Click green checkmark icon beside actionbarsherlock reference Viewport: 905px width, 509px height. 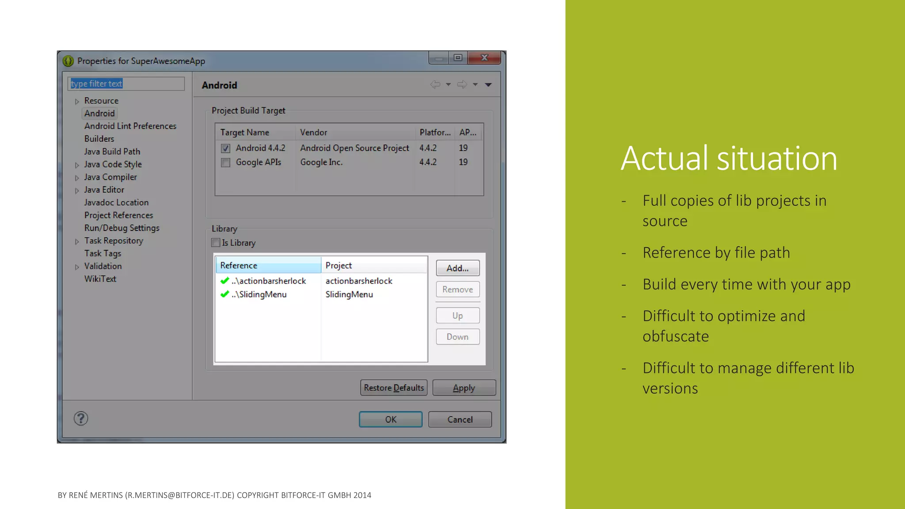coord(224,281)
